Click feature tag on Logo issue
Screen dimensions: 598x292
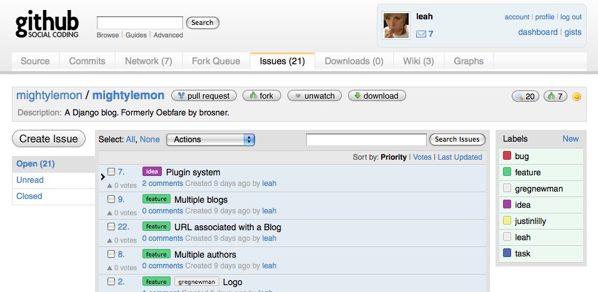click(x=156, y=282)
